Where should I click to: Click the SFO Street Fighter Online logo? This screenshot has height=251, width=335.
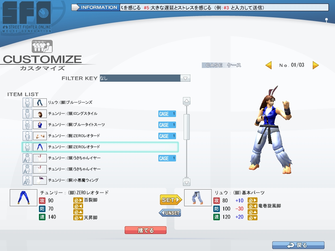pyautogui.click(x=27, y=17)
